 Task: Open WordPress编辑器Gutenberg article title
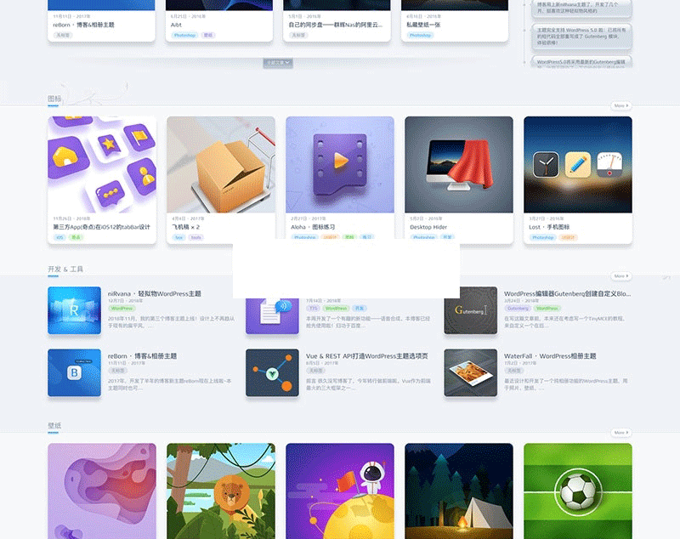[x=567, y=293]
